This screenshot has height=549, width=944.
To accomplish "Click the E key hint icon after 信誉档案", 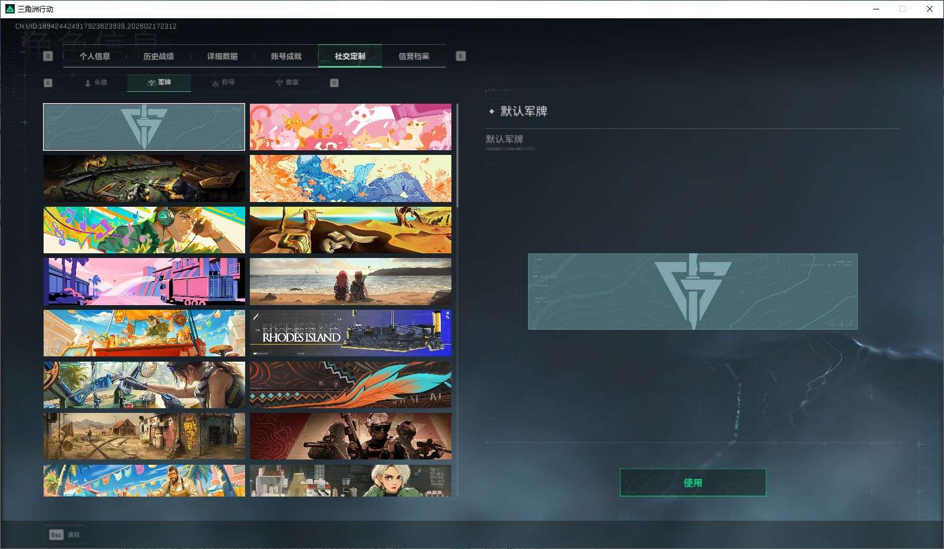I will [x=461, y=56].
